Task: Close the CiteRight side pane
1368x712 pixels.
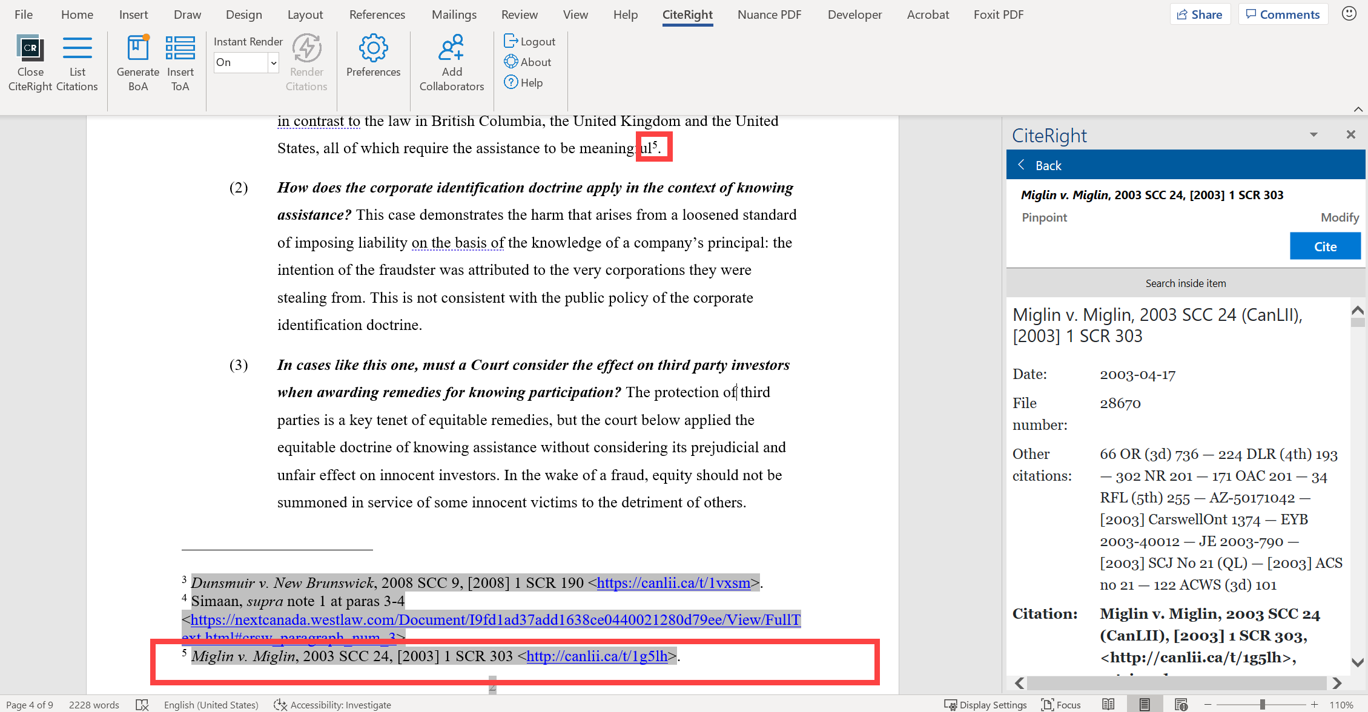Action: (x=1350, y=134)
